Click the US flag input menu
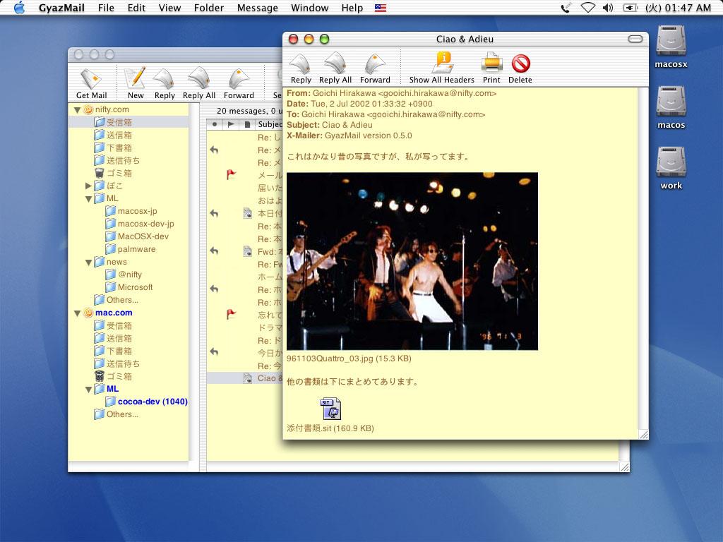 381,8
